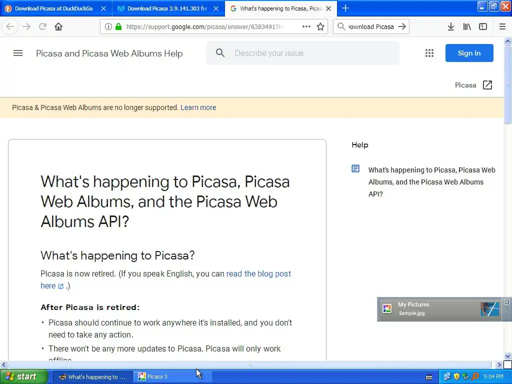Open the Windows Start menu

pos(23,377)
